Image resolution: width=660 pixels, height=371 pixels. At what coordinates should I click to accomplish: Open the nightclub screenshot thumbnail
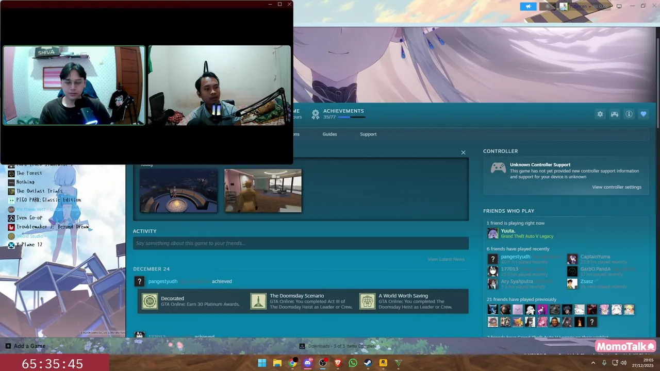178,191
